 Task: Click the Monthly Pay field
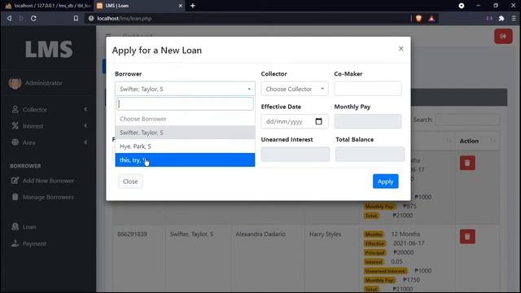pyautogui.click(x=367, y=121)
